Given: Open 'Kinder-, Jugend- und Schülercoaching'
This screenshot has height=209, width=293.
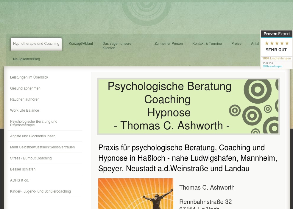Looking at the screenshot, I should (x=40, y=191).
